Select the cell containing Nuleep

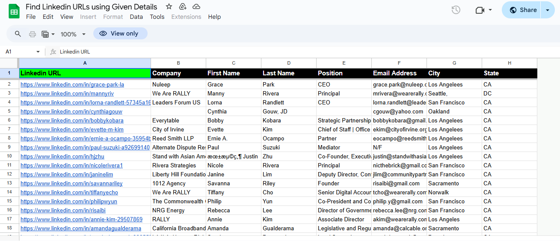[x=178, y=85]
